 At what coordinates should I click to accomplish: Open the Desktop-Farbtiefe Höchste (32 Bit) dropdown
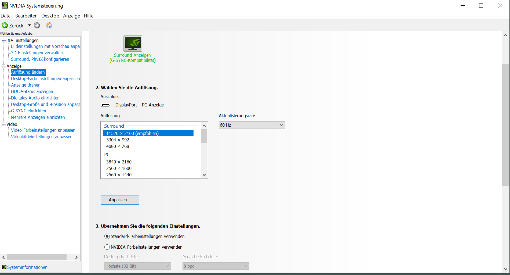(x=137, y=266)
